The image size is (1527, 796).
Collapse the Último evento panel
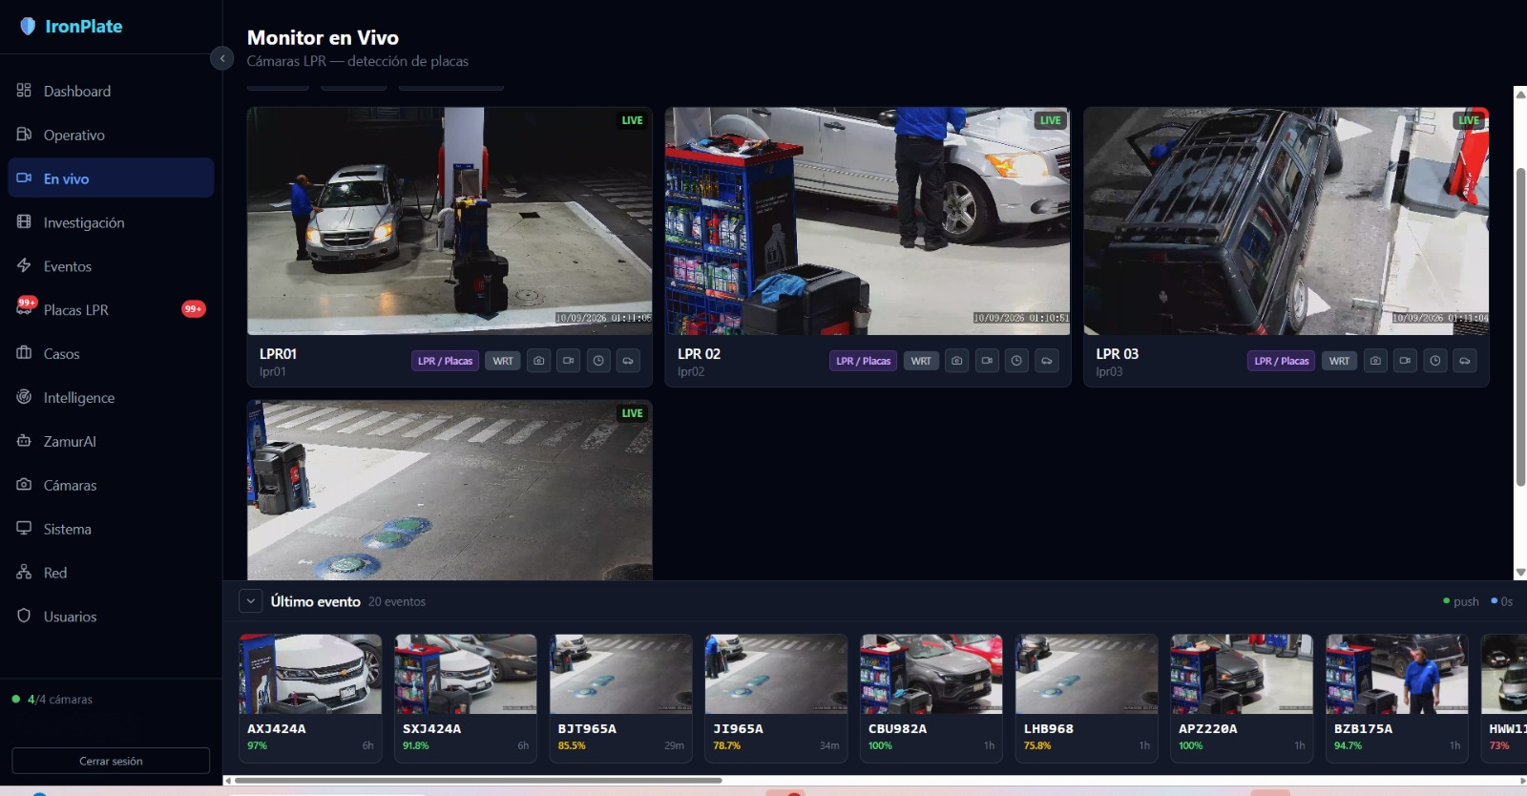coord(250,601)
